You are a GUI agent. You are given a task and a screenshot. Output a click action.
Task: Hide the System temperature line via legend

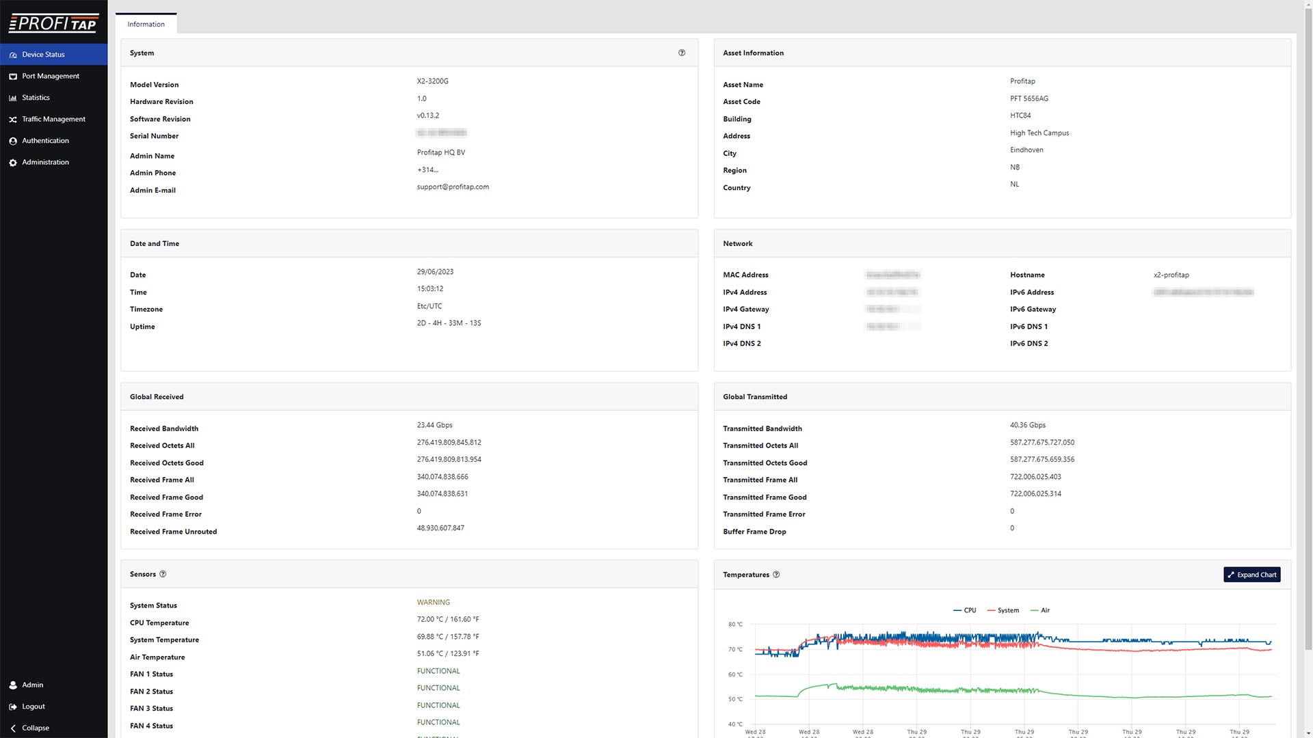(x=1003, y=610)
